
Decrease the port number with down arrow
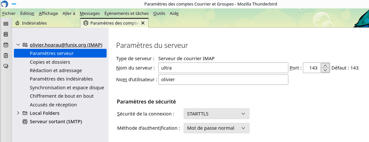[325, 70]
